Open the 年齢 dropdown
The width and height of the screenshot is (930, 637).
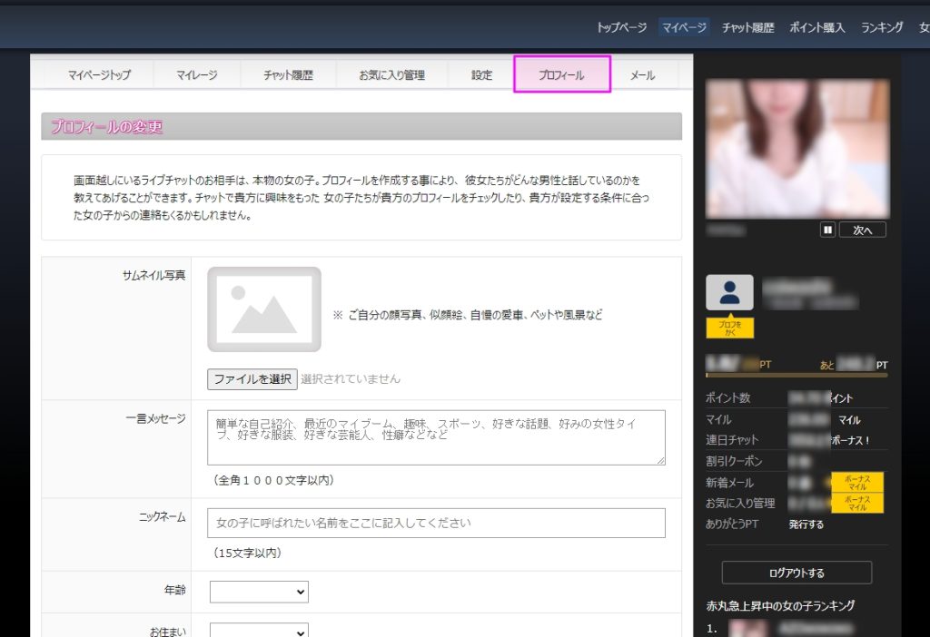pos(259,592)
